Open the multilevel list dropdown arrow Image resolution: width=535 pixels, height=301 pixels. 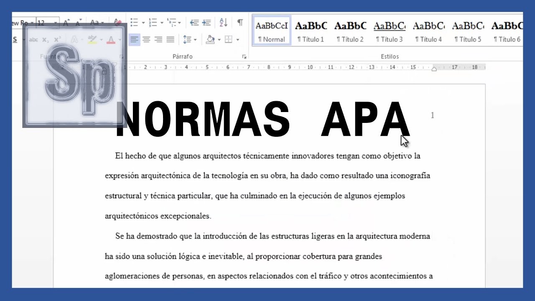click(x=180, y=23)
